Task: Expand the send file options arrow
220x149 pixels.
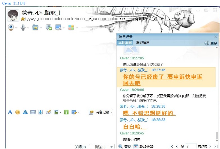Action: 41,28
